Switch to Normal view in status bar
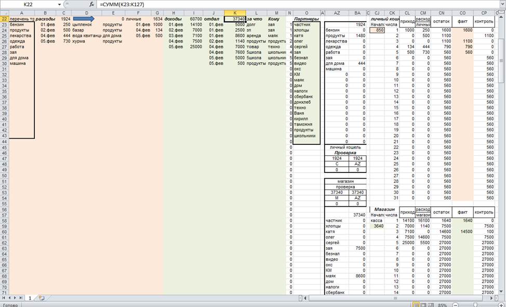The width and height of the screenshot is (506, 307). (416, 305)
